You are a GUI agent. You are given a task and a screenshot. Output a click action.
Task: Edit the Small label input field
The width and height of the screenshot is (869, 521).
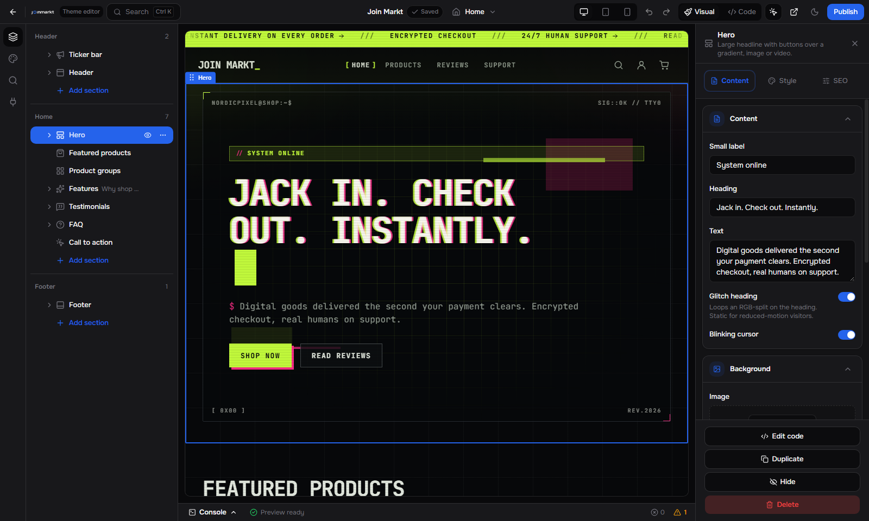(782, 166)
